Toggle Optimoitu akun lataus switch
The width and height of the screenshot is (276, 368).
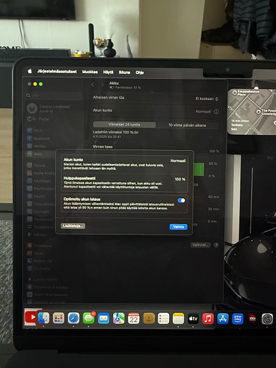[x=181, y=200]
